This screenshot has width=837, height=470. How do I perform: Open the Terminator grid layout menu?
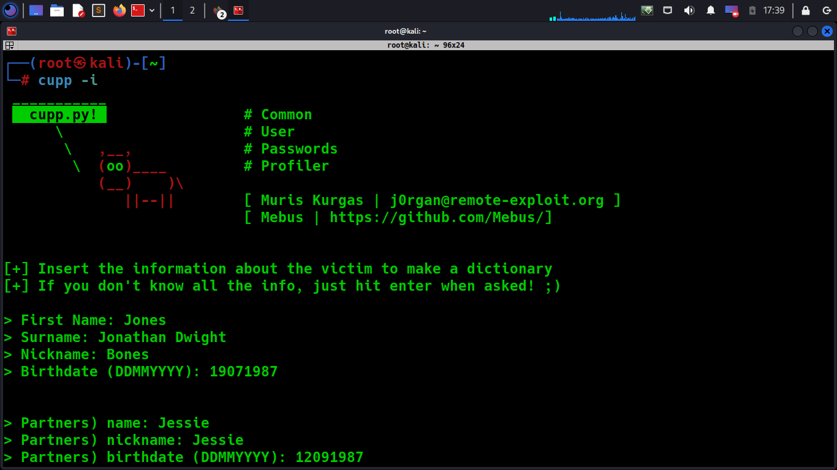click(10, 45)
